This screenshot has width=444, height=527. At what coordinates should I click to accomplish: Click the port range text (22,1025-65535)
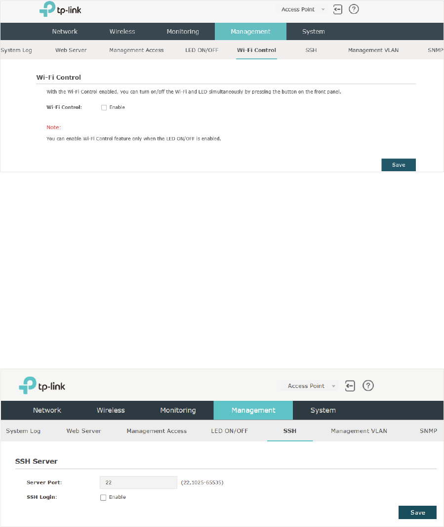tap(202, 482)
